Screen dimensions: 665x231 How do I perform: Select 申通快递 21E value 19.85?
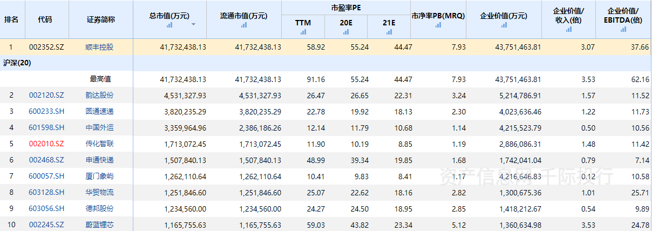(x=403, y=160)
